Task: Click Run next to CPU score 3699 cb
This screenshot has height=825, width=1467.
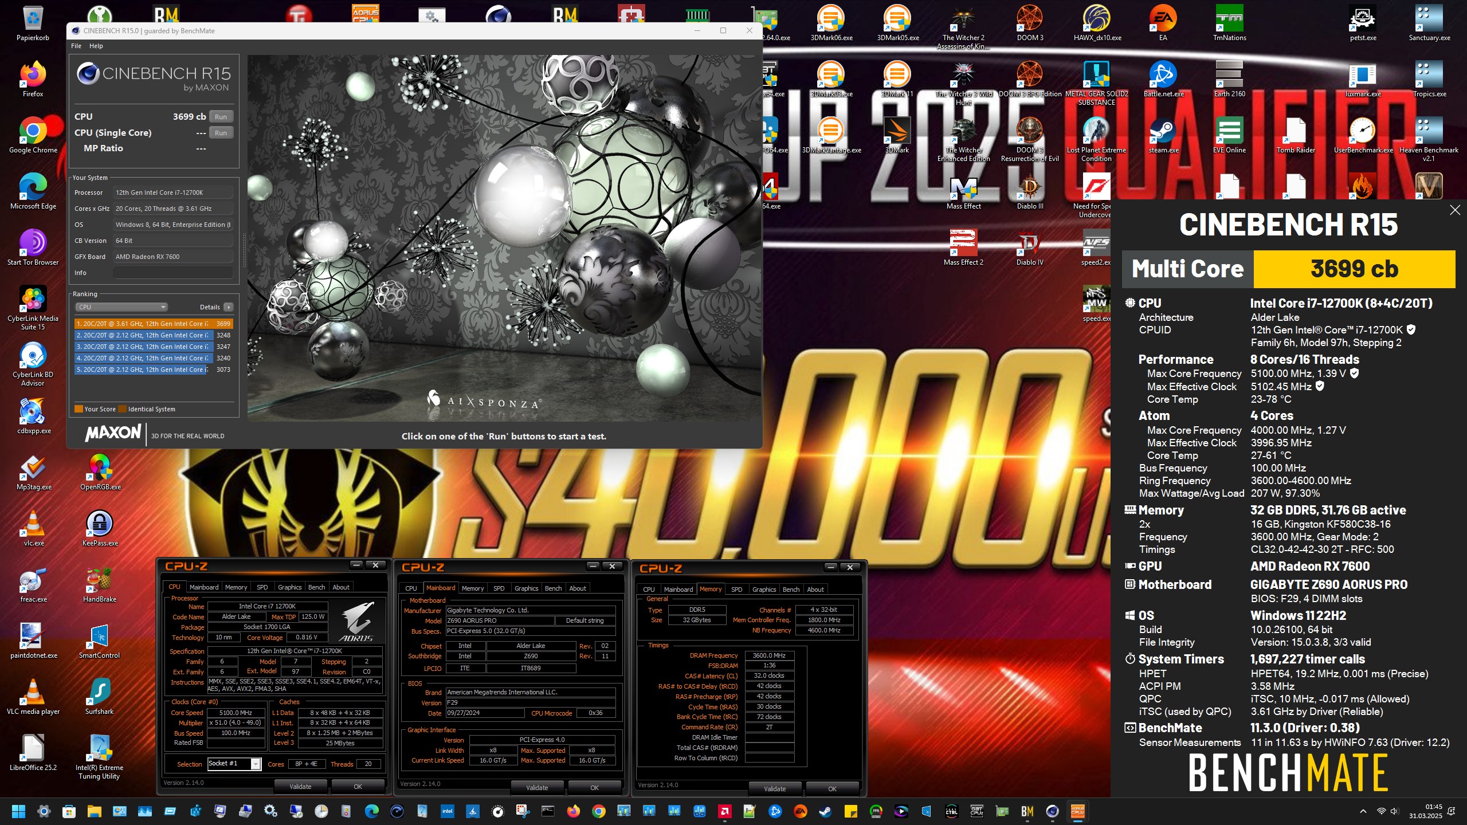Action: (221, 117)
